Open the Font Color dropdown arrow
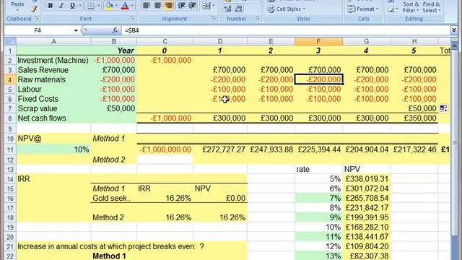 pyautogui.click(x=132, y=6)
